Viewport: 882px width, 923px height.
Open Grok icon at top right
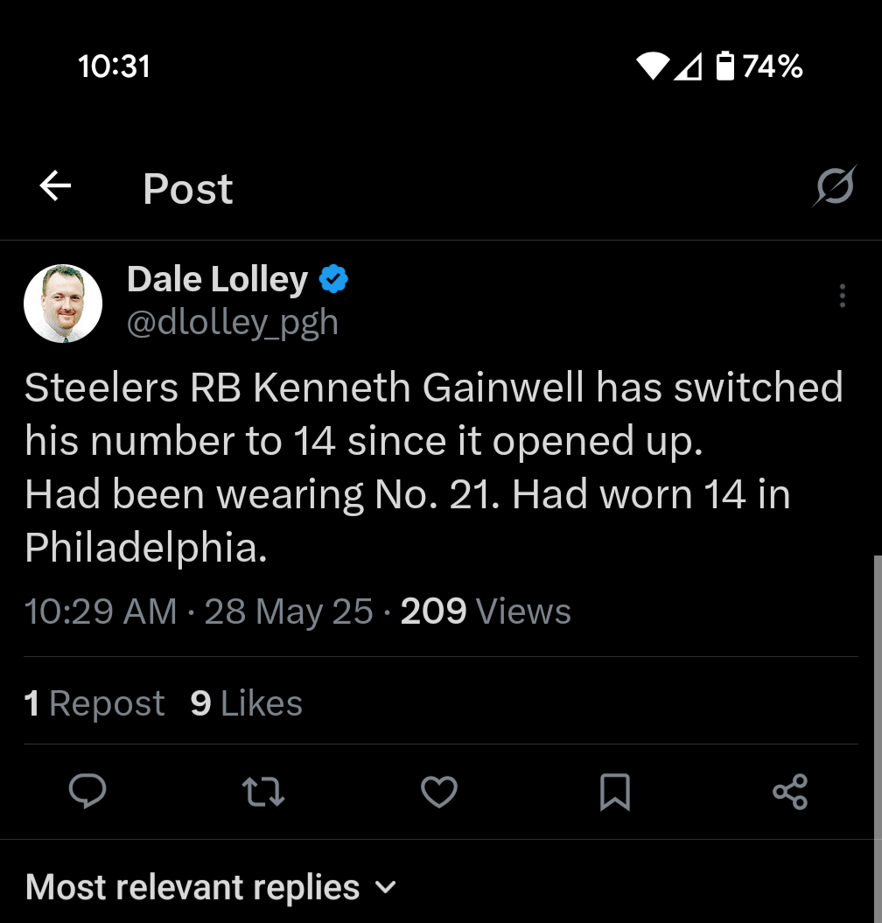(834, 185)
